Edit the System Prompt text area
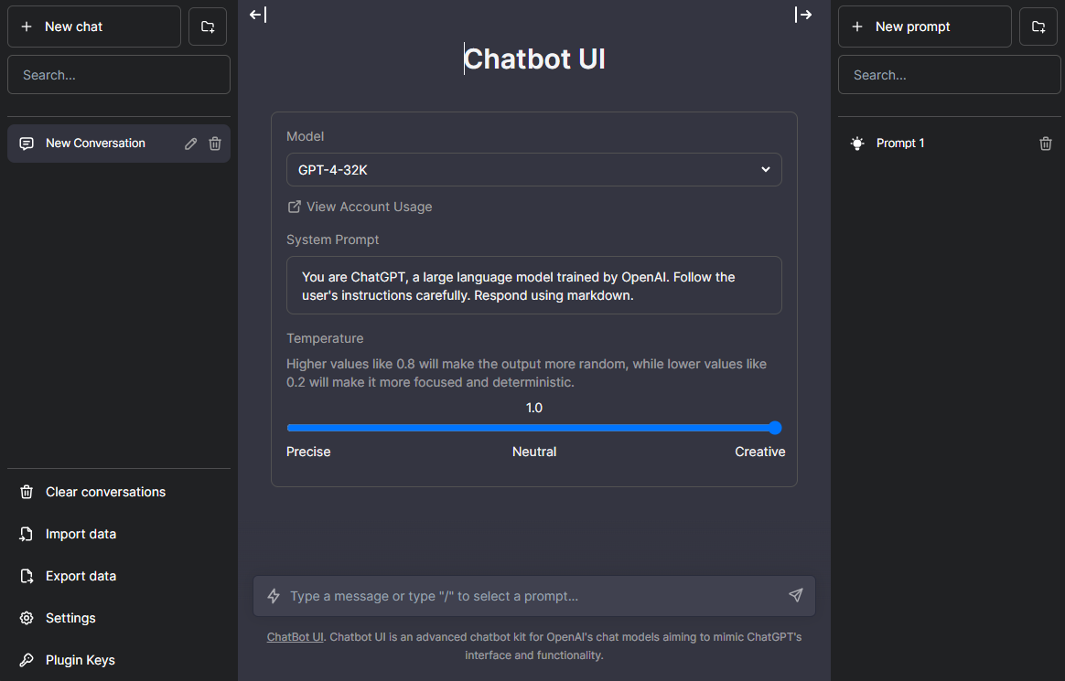1065x681 pixels. coord(533,285)
